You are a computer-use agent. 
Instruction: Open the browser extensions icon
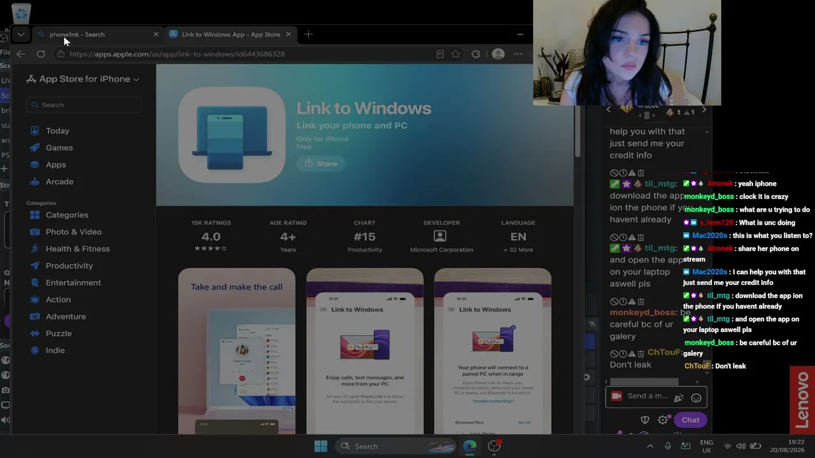[x=476, y=54]
